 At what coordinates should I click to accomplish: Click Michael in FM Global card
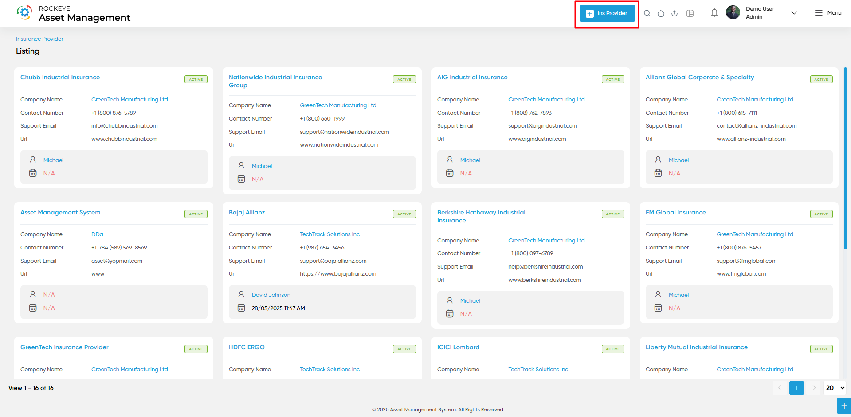click(678, 295)
